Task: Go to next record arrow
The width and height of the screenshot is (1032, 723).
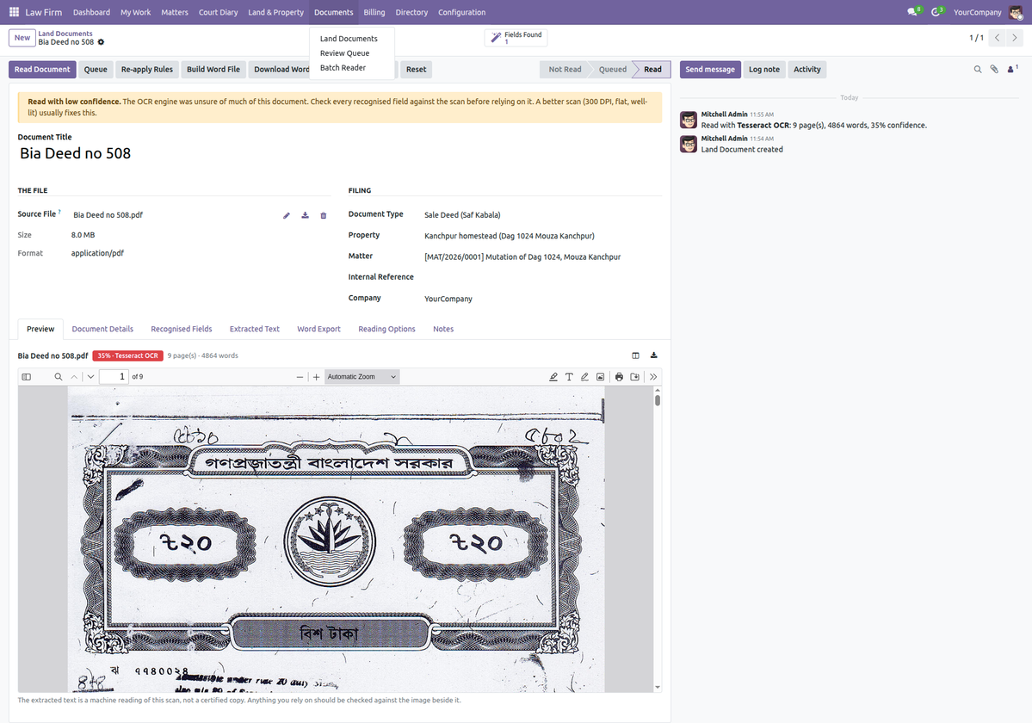Action: pos(1014,38)
